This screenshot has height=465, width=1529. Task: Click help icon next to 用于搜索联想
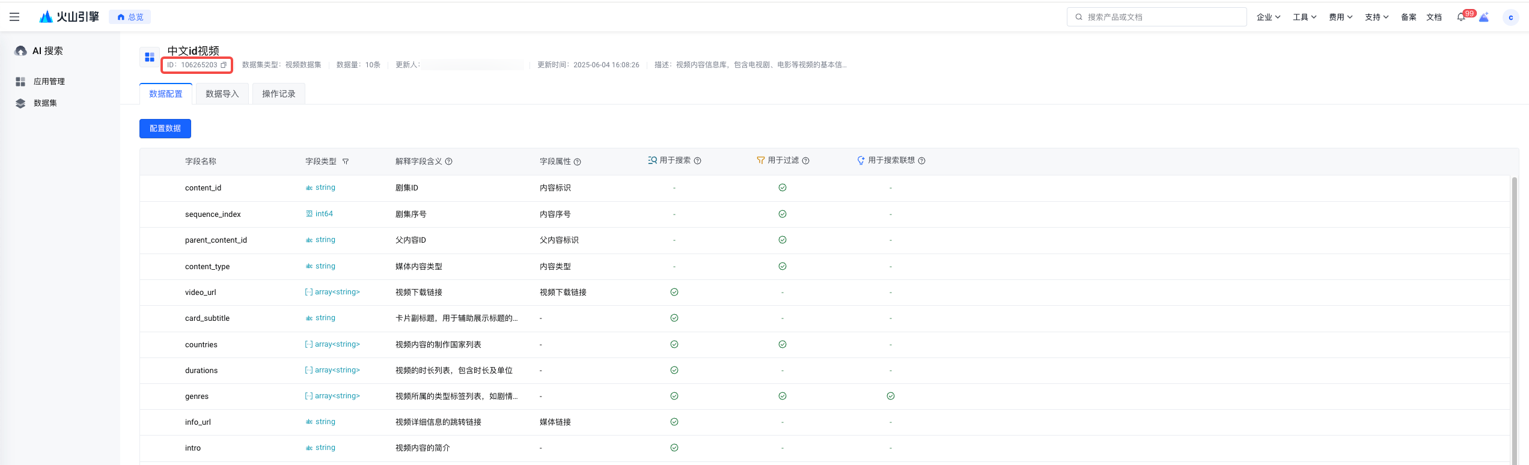click(922, 161)
